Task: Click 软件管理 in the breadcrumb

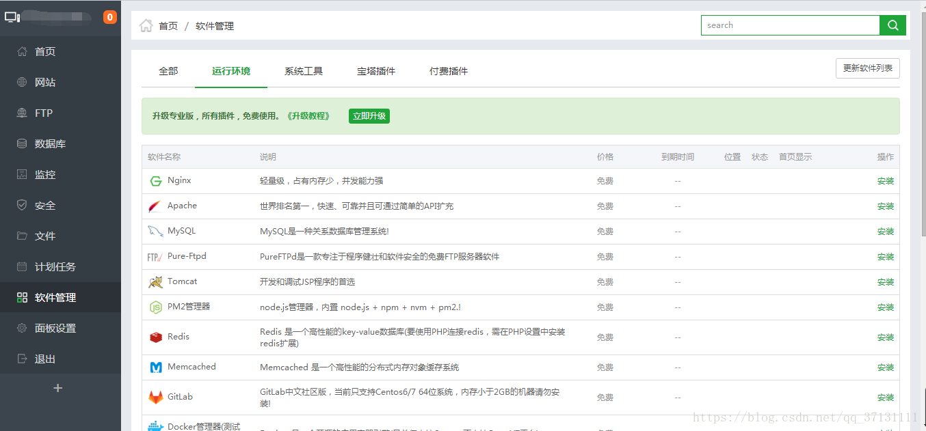Action: click(x=215, y=26)
